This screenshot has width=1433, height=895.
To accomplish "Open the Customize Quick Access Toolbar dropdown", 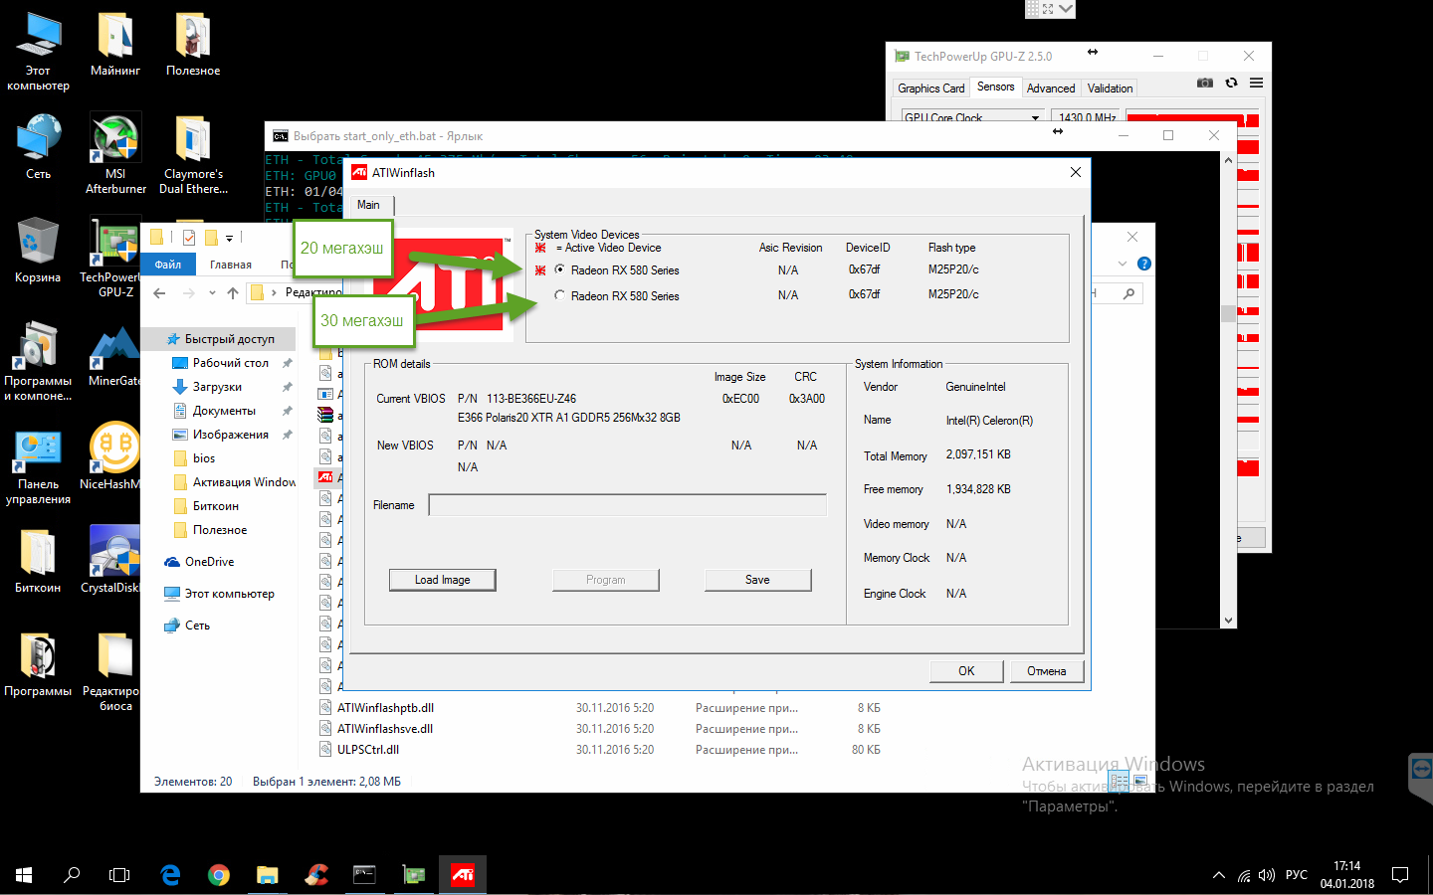I will [229, 238].
